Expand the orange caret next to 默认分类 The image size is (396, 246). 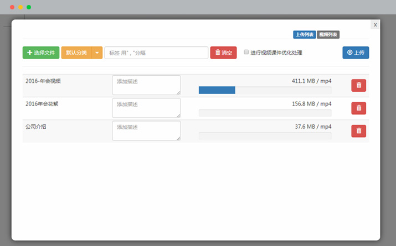point(97,53)
